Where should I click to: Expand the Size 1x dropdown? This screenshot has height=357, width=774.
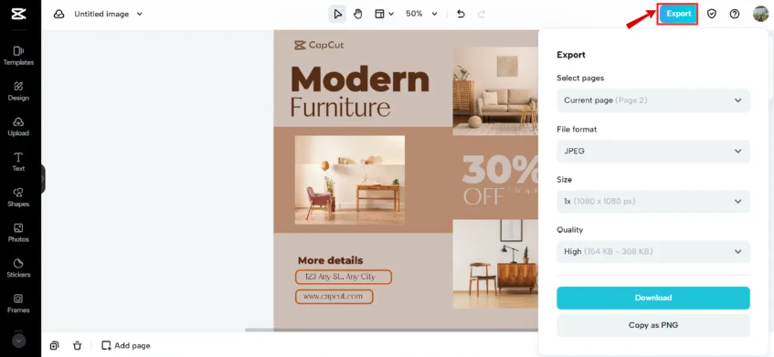tap(653, 201)
